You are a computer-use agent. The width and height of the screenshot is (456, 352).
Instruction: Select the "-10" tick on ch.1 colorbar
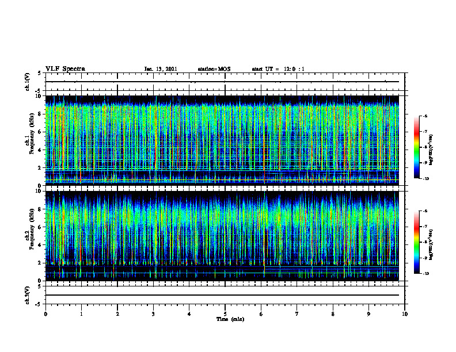[x=425, y=179]
